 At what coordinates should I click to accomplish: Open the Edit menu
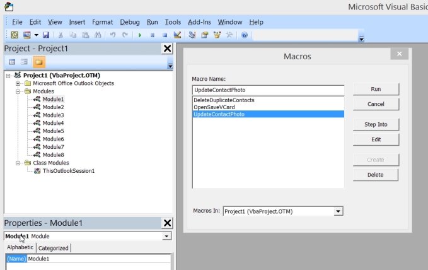tap(35, 22)
